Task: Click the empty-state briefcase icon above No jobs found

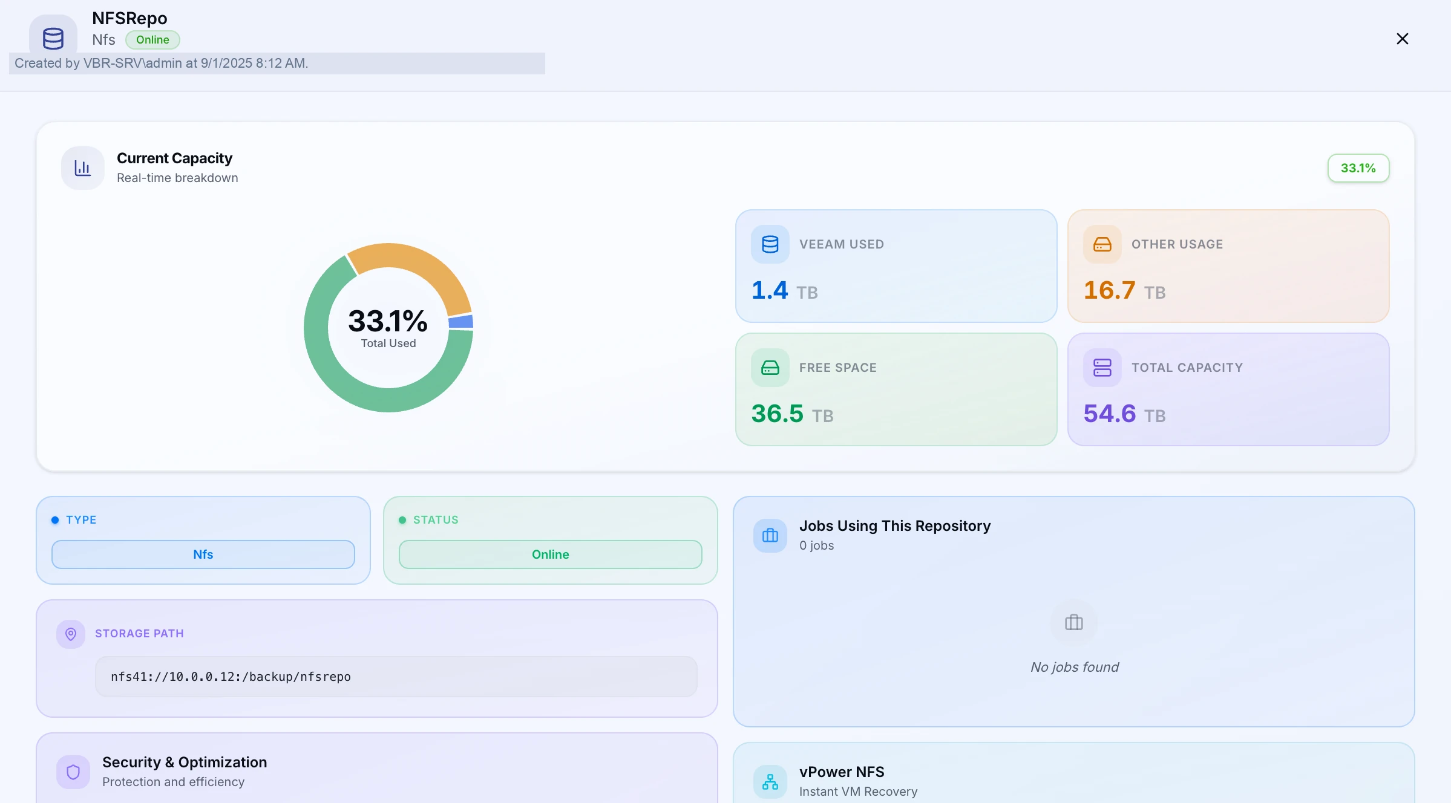Action: 1074,622
